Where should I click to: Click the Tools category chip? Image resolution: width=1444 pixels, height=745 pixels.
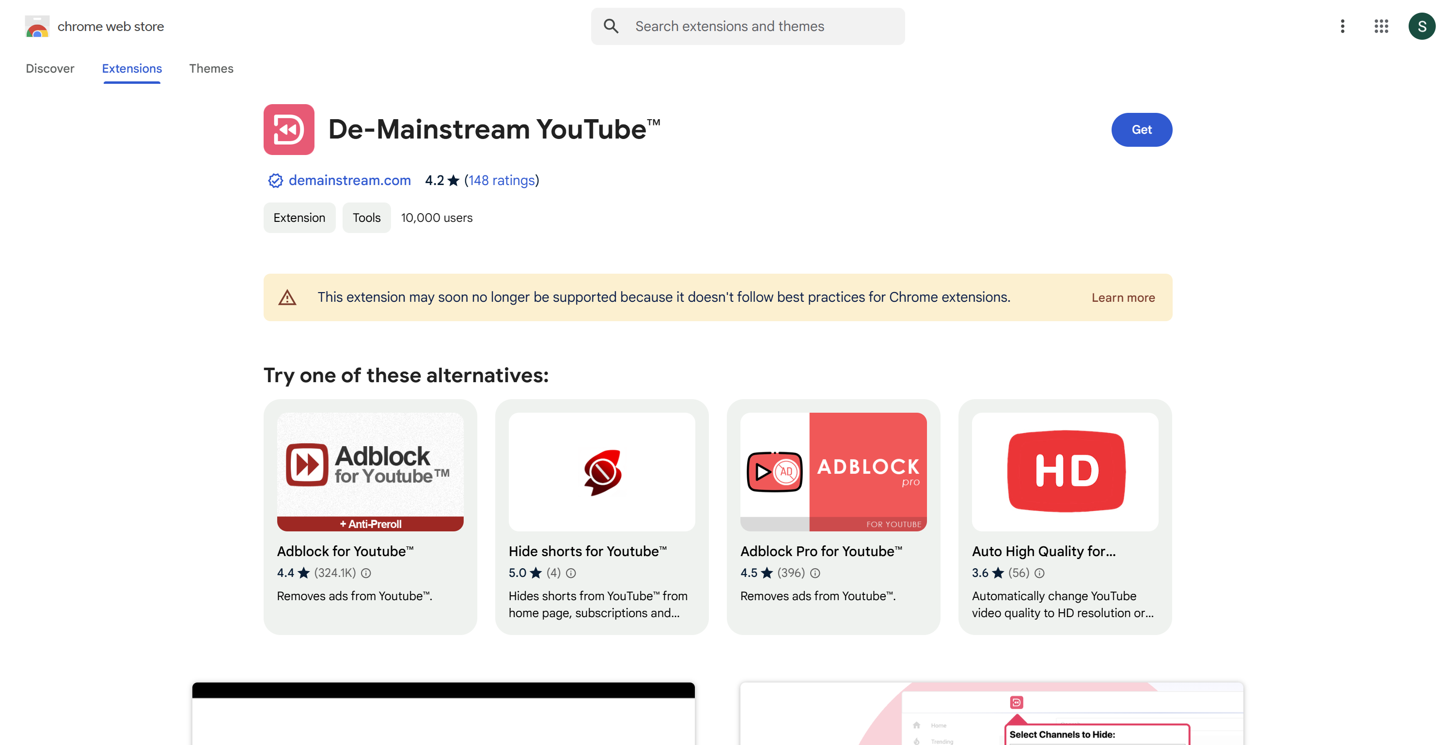click(367, 217)
